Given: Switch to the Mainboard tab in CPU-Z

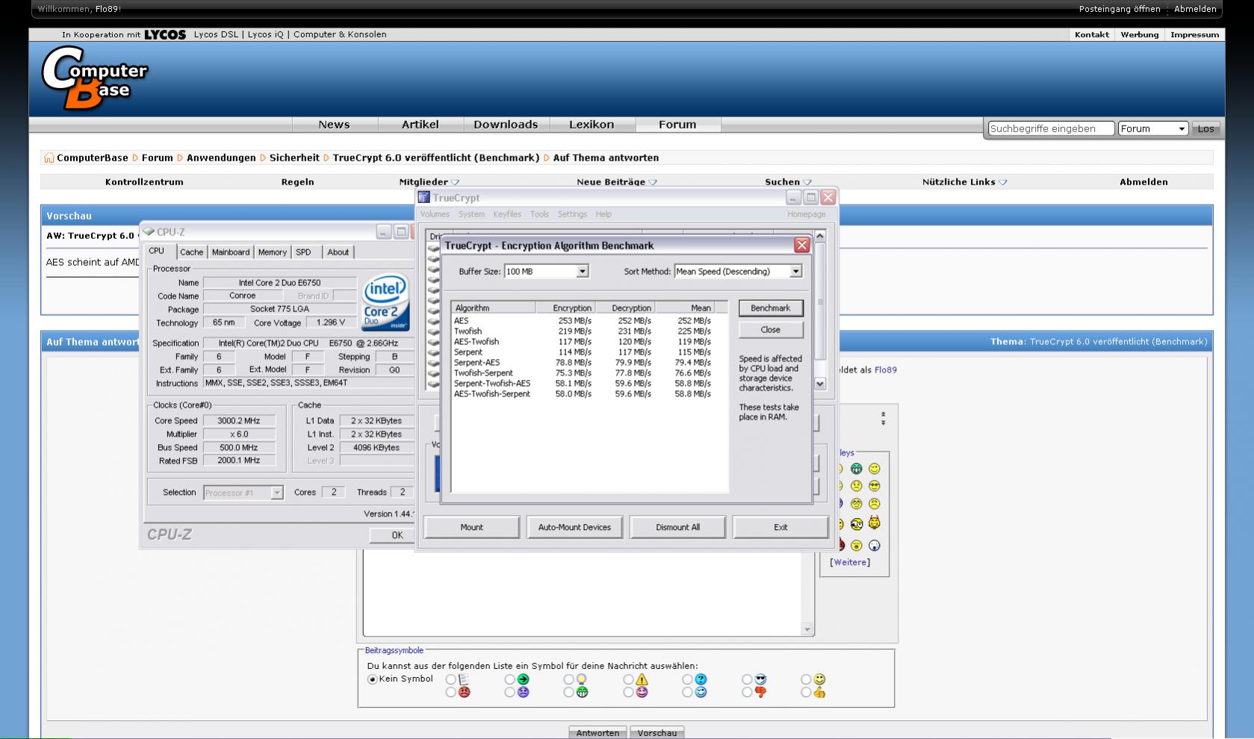Looking at the screenshot, I should coord(231,252).
